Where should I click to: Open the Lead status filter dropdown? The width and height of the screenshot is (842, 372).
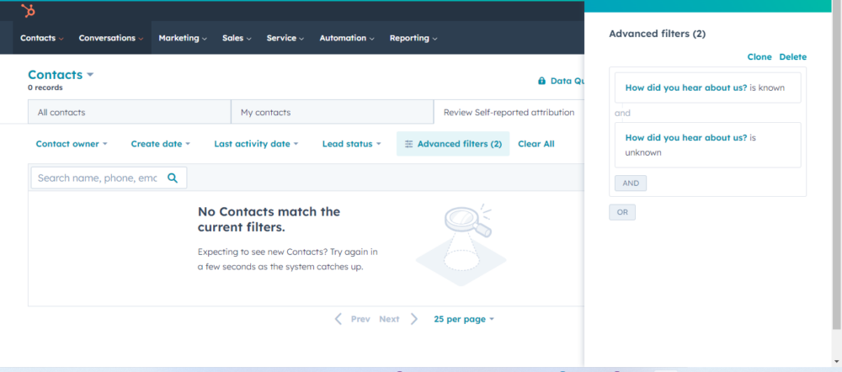pyautogui.click(x=351, y=144)
